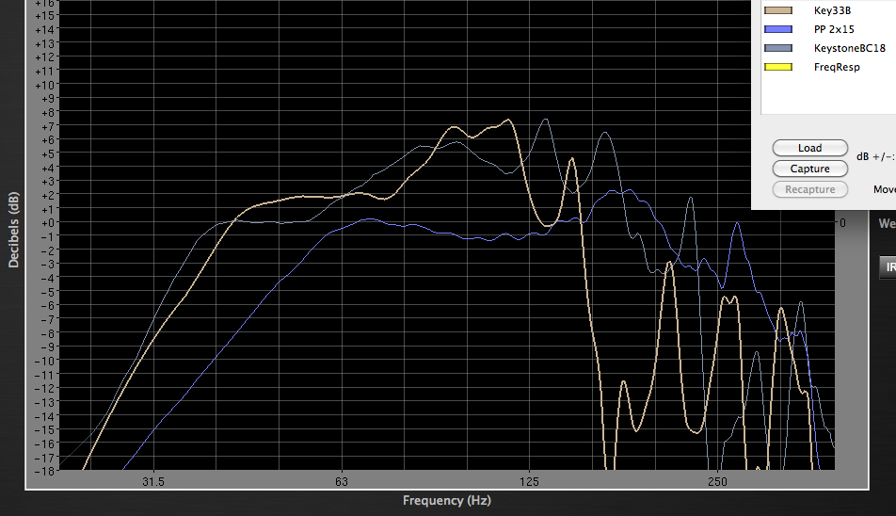896x516 pixels.
Task: Click the +7 decibel axis label
Action: [x=47, y=126]
